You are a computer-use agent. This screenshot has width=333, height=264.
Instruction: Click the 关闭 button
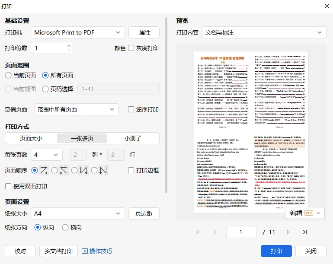(x=311, y=251)
